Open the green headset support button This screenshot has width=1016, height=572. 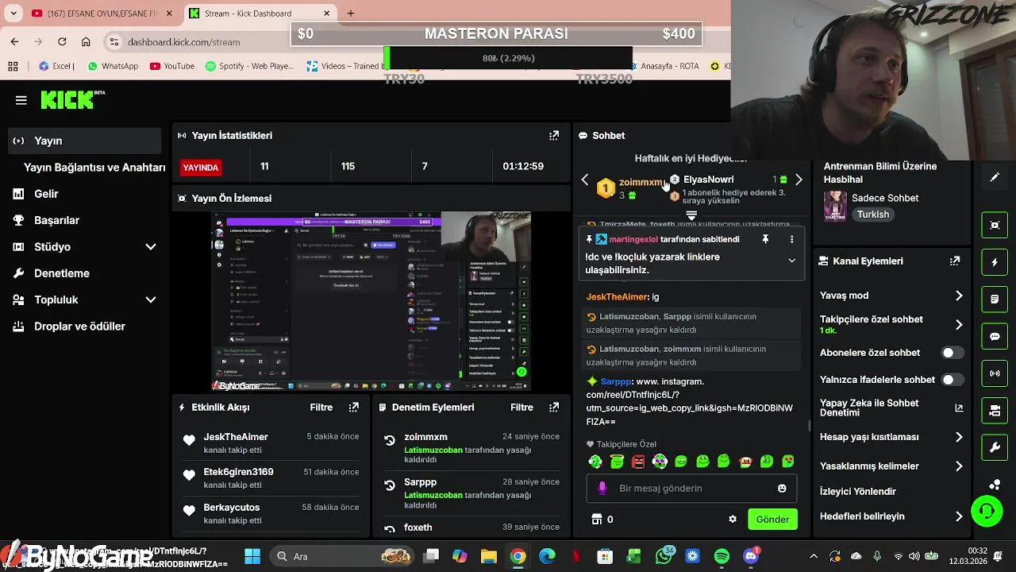coord(987,511)
